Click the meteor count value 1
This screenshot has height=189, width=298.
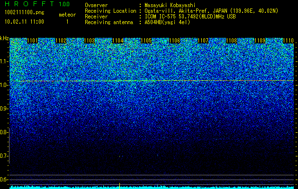coord(67,22)
